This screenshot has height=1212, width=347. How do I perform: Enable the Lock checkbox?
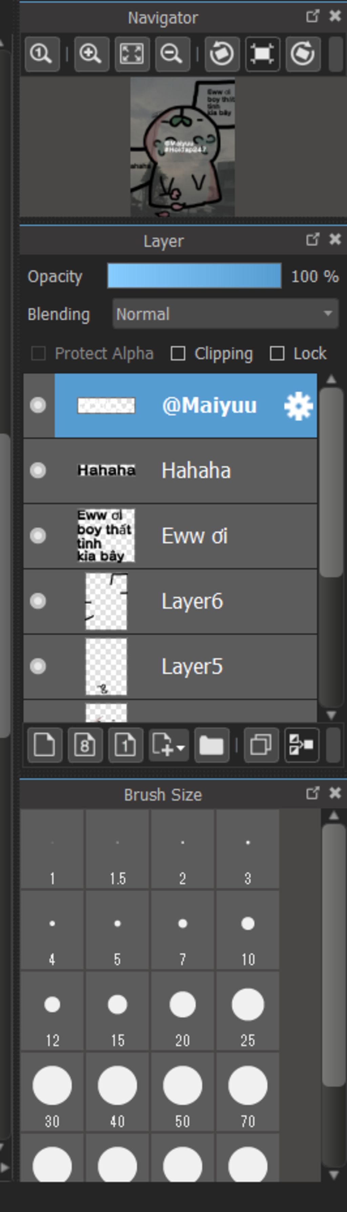point(277,353)
